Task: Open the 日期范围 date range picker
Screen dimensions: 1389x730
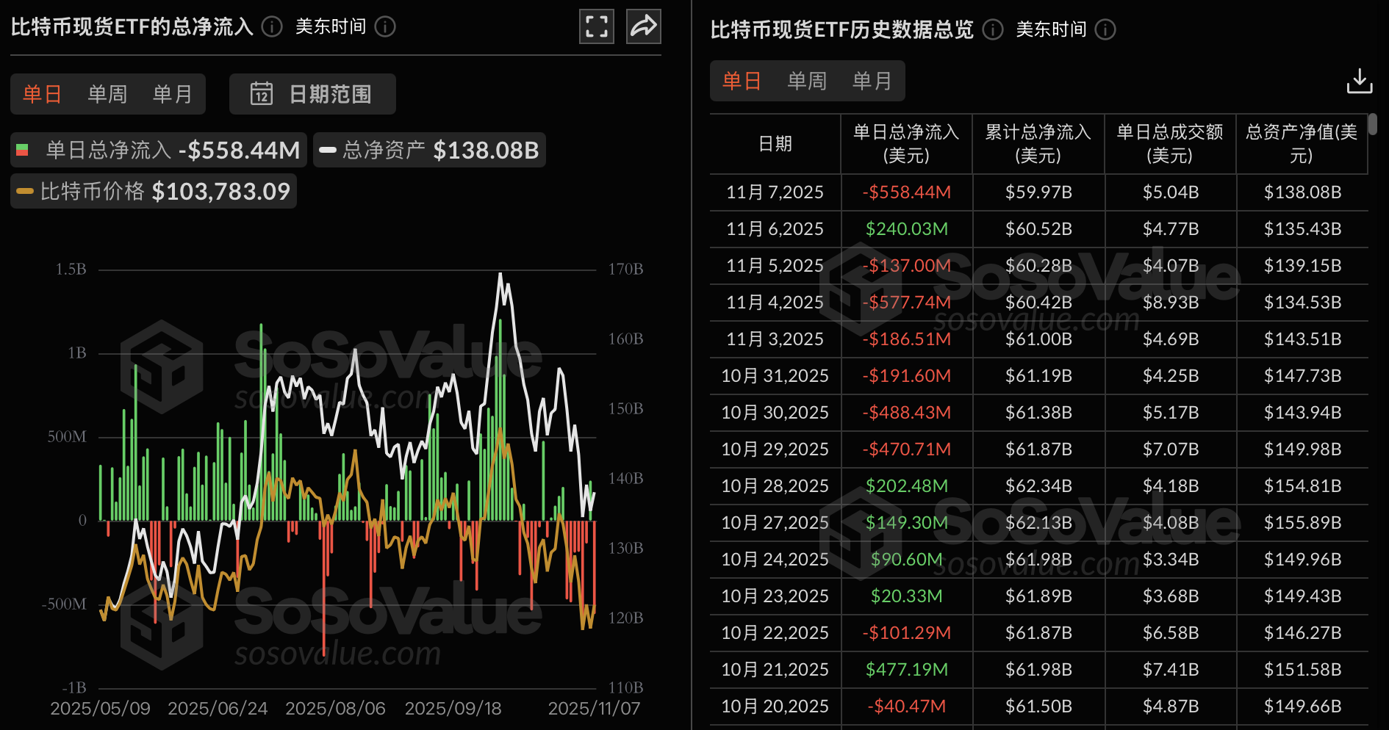Action: click(312, 94)
